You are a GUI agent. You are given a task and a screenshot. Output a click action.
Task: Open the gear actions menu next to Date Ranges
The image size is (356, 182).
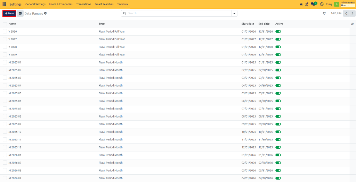[46, 14]
